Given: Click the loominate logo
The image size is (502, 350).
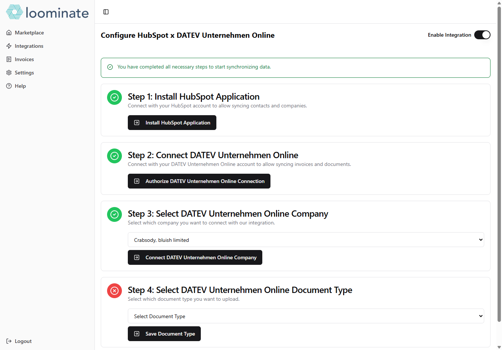Looking at the screenshot, I should tap(47, 12).
